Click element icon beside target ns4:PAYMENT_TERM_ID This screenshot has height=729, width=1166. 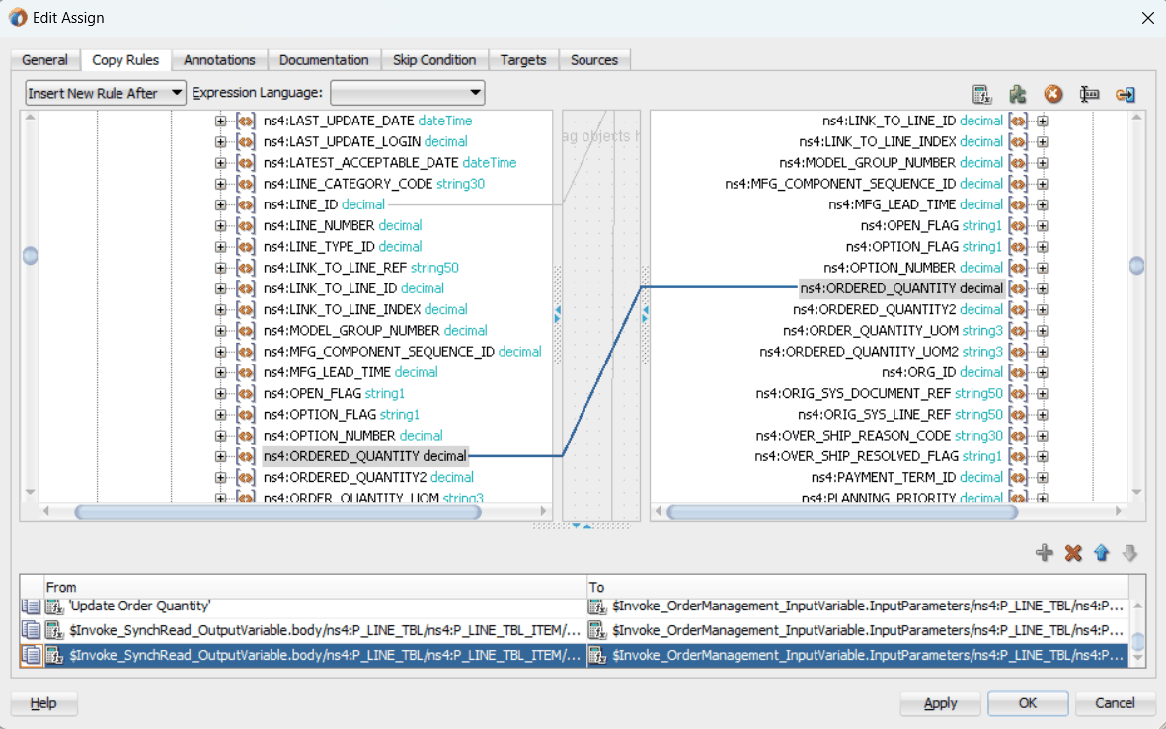(1018, 477)
